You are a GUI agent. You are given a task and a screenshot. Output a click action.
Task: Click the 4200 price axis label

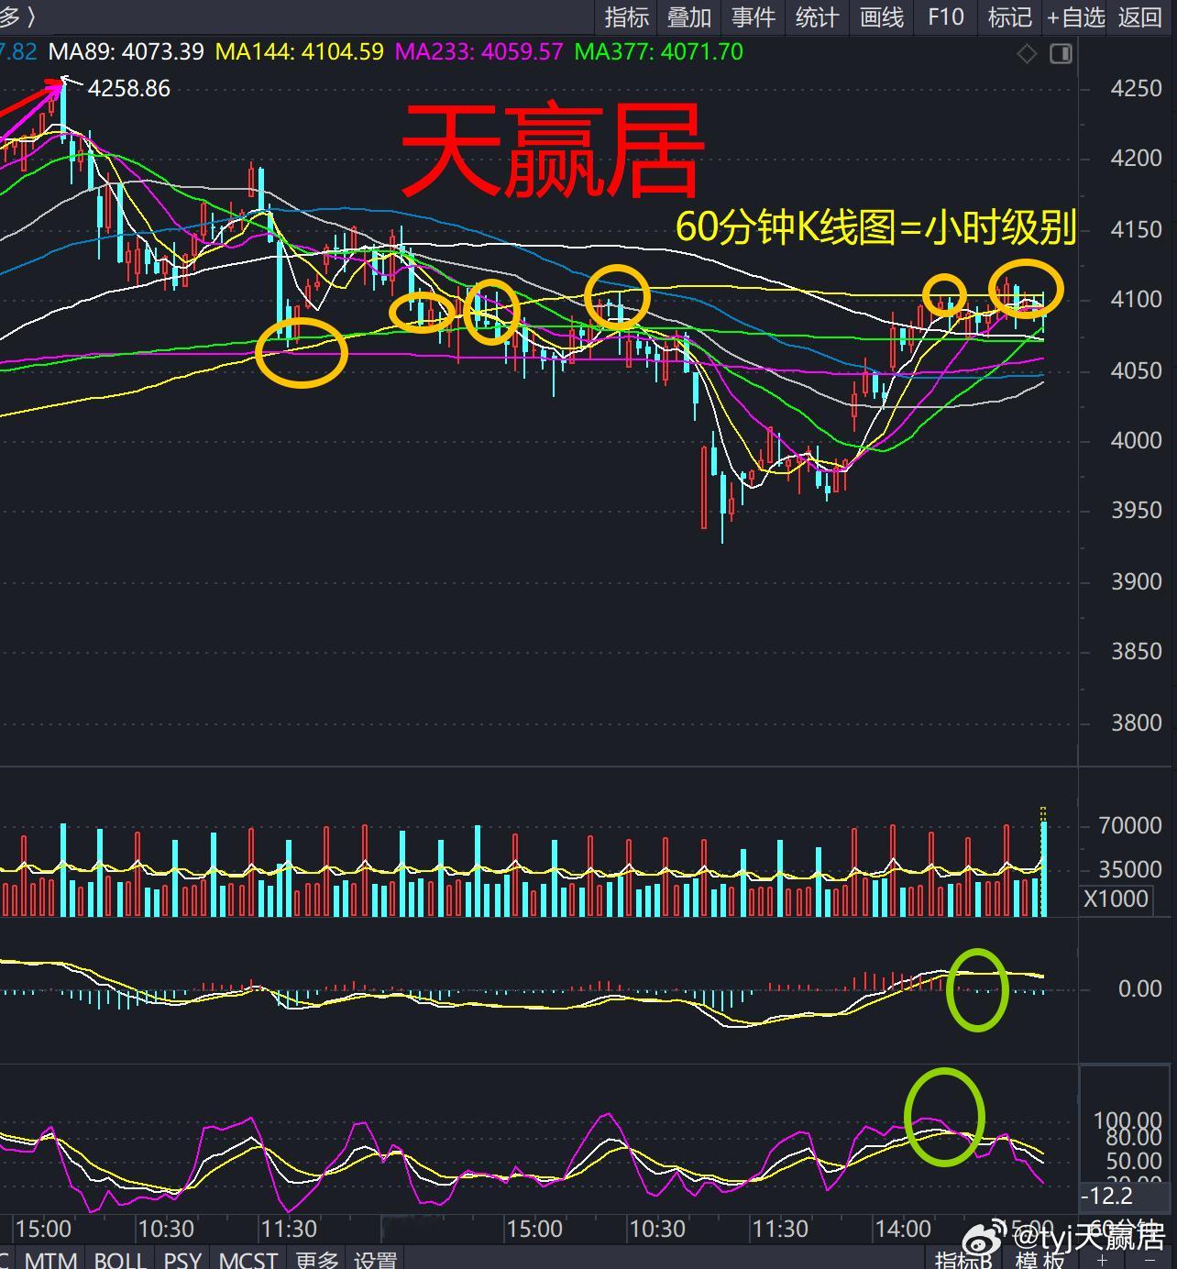[1136, 159]
